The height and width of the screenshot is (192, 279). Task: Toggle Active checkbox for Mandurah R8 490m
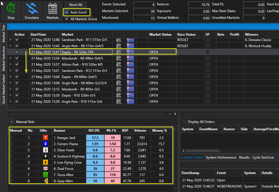click(17, 58)
